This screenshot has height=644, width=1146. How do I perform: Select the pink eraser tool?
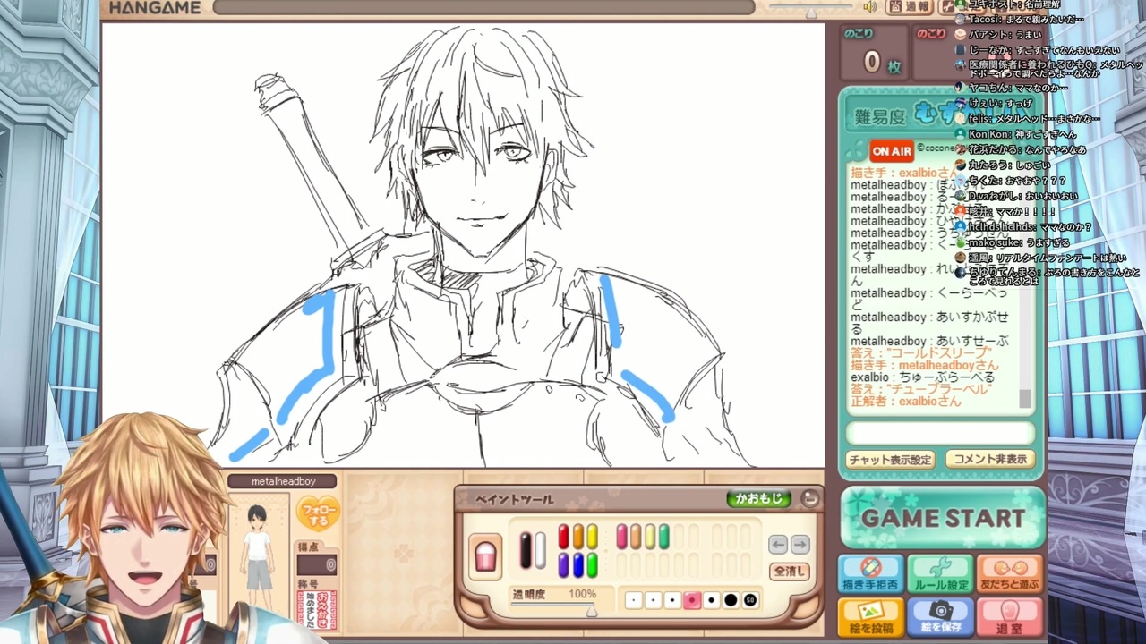click(x=485, y=555)
